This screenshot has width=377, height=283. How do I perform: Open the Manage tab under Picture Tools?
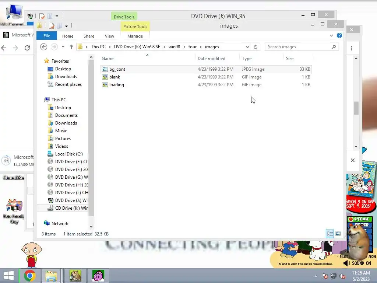pos(135,36)
